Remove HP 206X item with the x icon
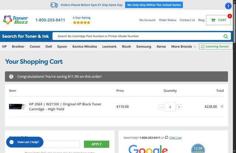Image resolution: width=236 pixels, height=153 pixels. click(222, 106)
